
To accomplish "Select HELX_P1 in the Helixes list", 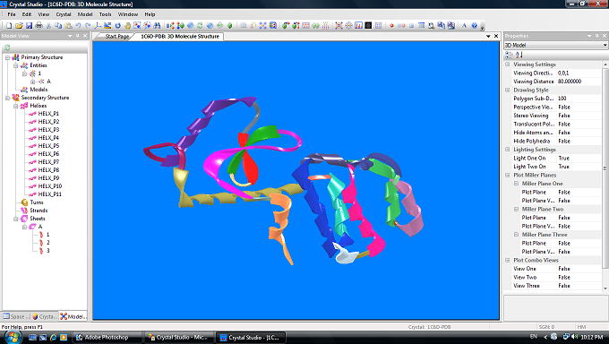I will 48,114.
